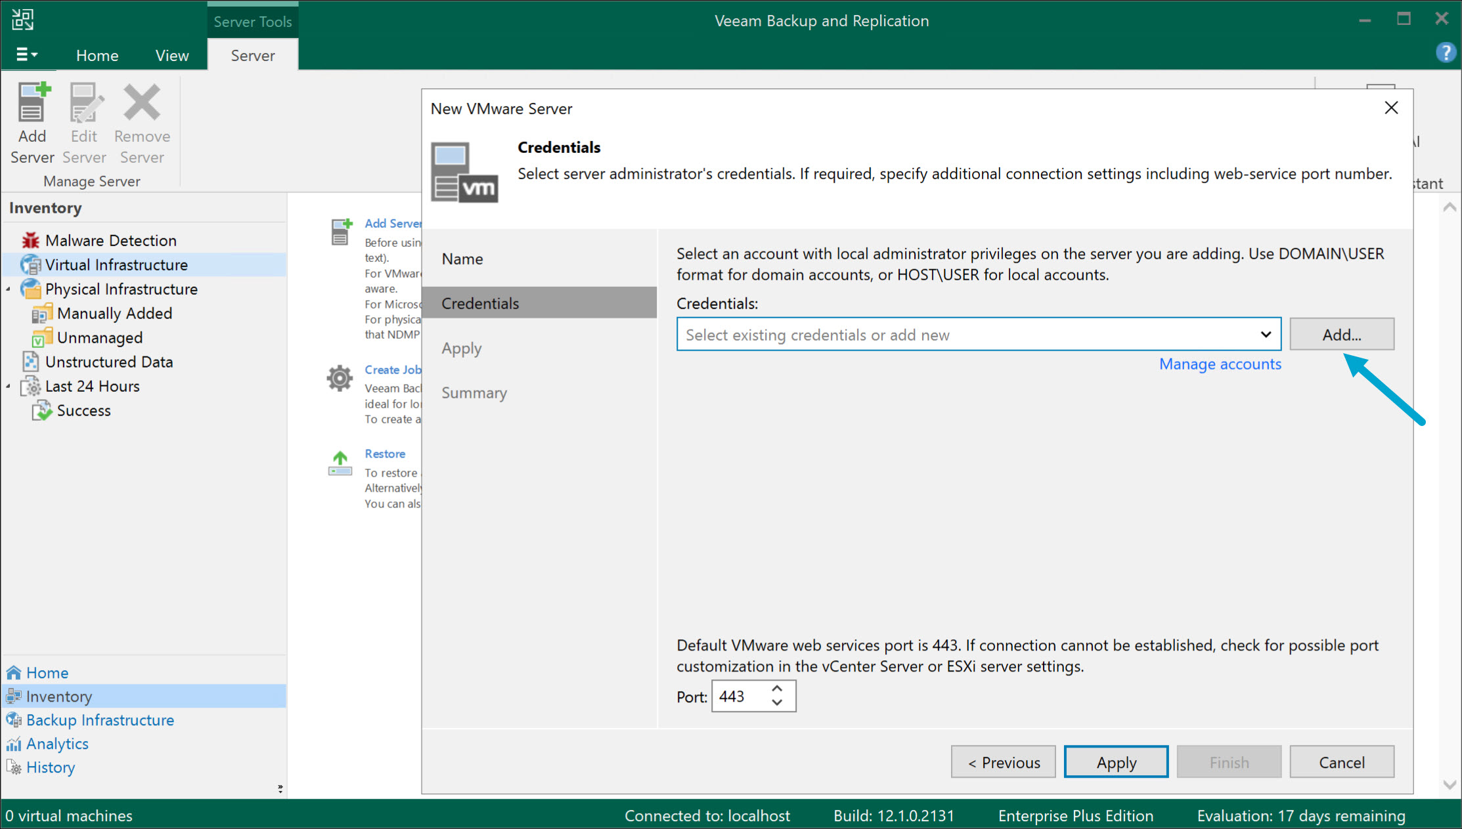This screenshot has width=1462, height=829.
Task: Open the View ribbon tab
Action: (x=172, y=56)
